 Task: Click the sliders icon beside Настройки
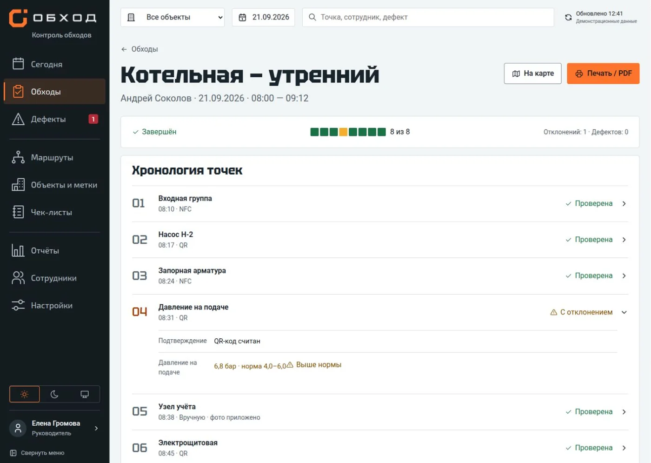pos(18,305)
